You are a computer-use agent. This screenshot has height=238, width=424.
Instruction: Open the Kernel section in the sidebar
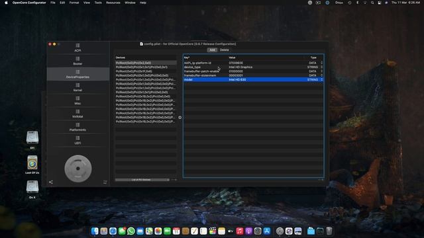tap(78, 87)
